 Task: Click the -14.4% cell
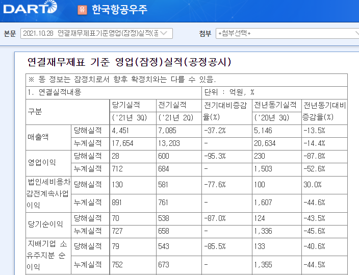coord(325,144)
